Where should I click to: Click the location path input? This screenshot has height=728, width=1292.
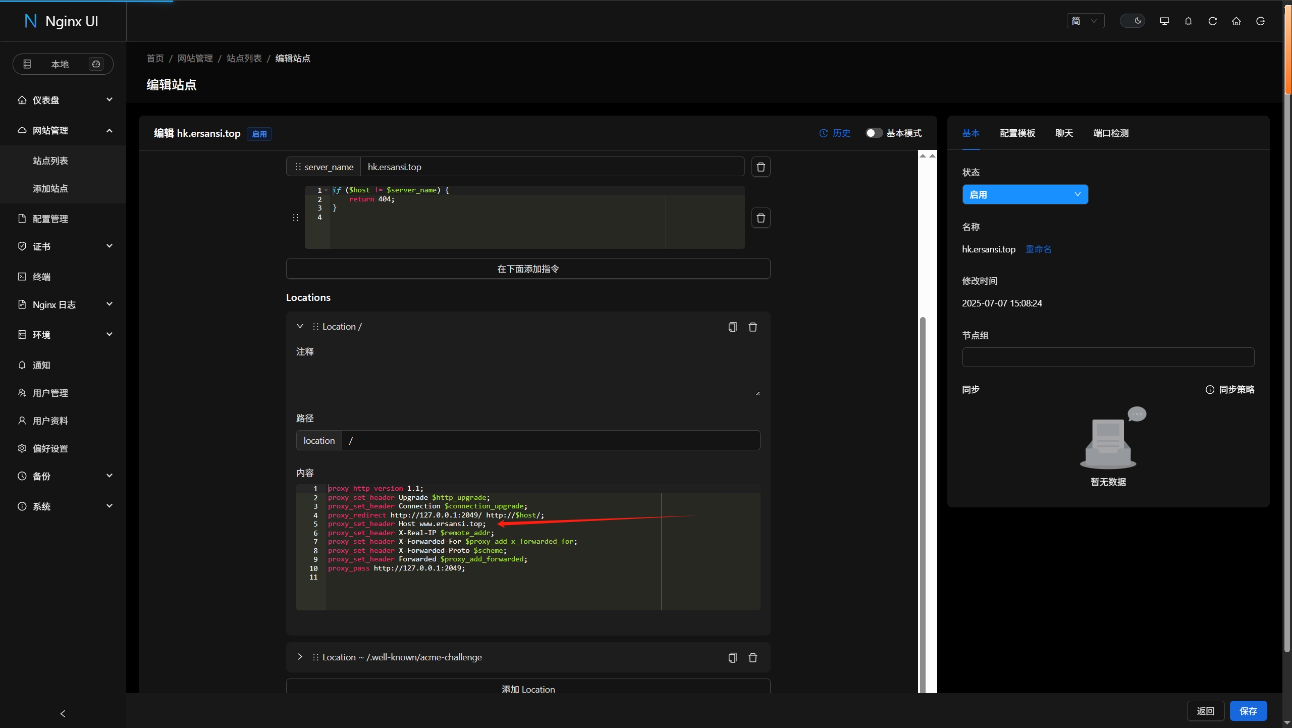point(551,440)
